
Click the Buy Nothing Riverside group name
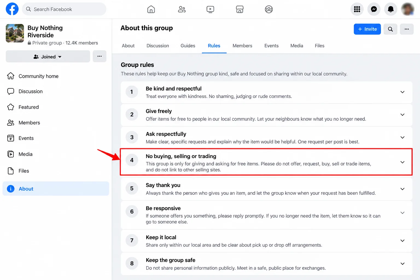45,31
